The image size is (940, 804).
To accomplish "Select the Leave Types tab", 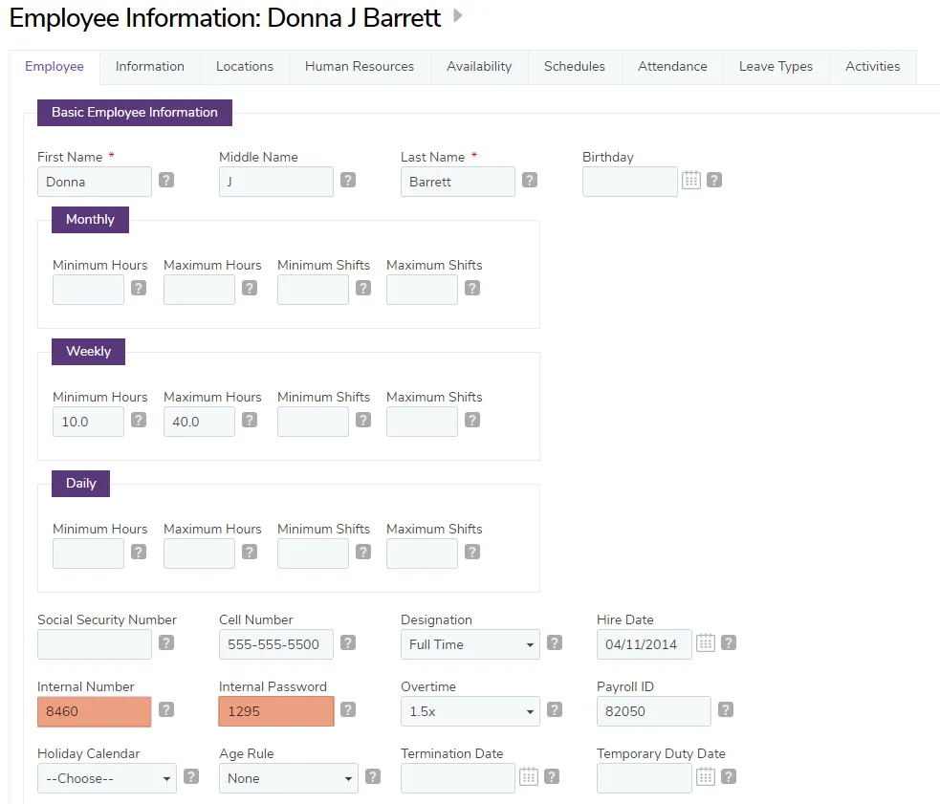I will [776, 67].
